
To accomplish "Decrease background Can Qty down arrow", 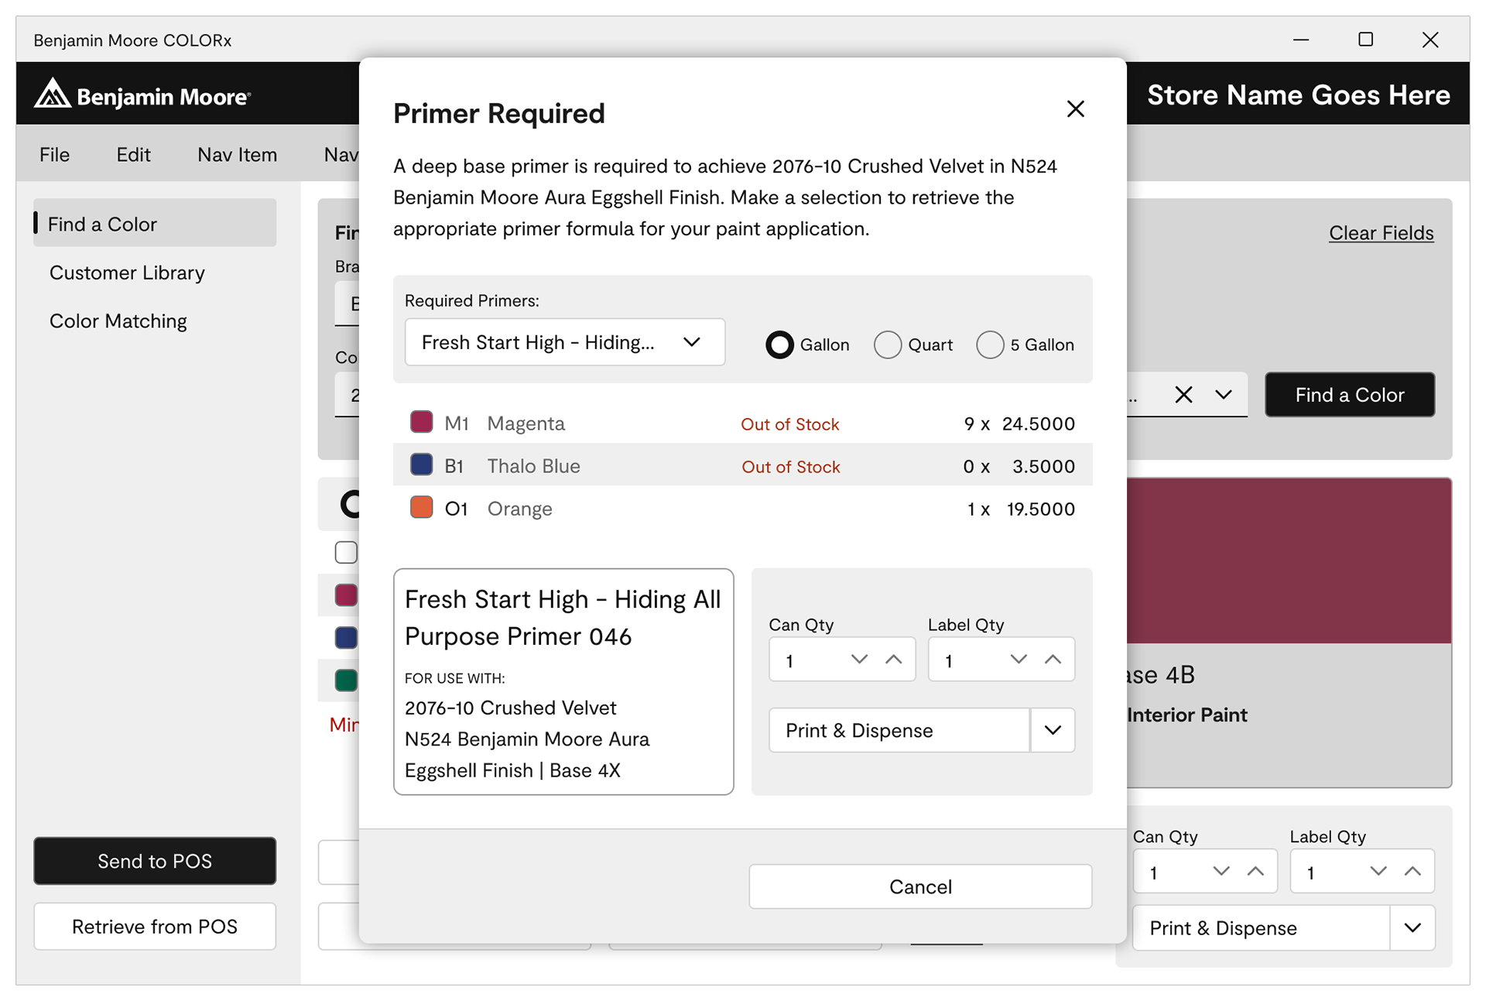I will (x=1221, y=872).
